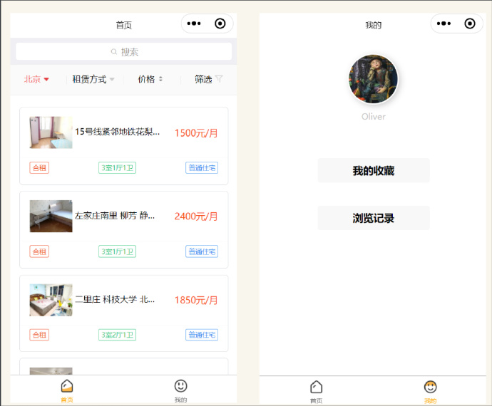
Task: Click 普通住宅 tag on the 2400元 listing
Action: [x=202, y=251]
